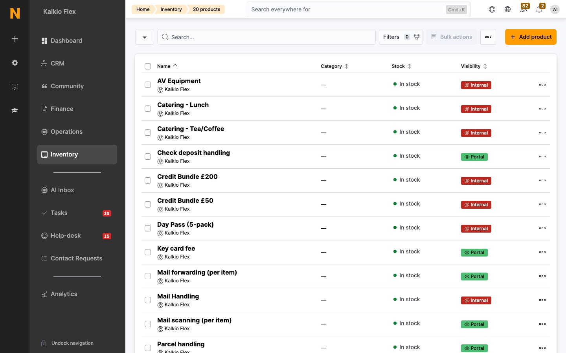Select the Catering - Tea/Coffee checkbox

[148, 133]
